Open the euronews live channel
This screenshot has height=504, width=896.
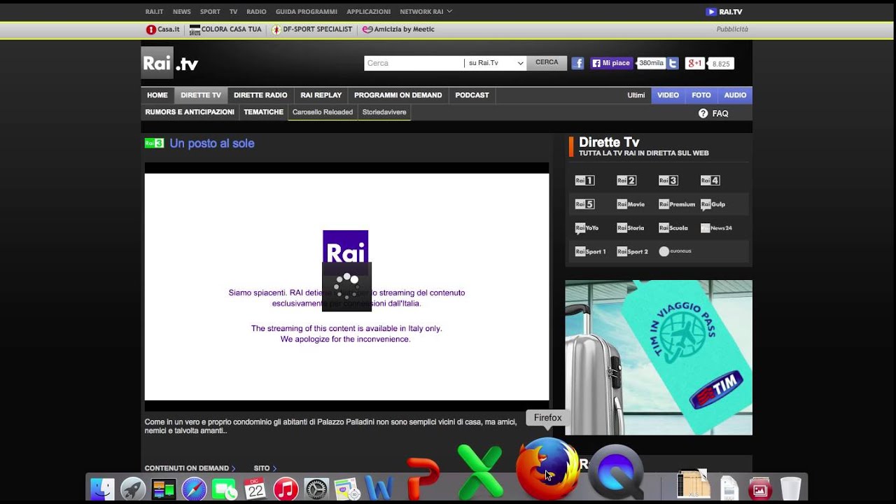click(x=675, y=251)
